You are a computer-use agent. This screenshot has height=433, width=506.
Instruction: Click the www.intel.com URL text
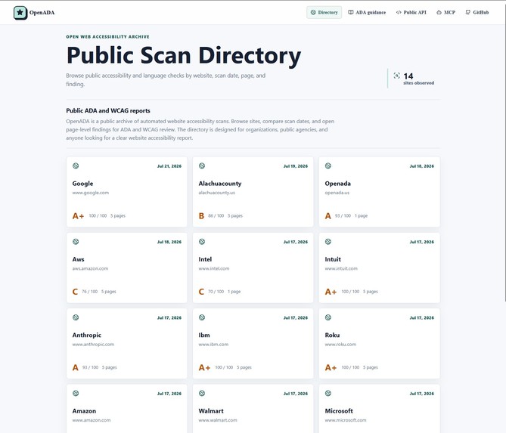click(x=213, y=268)
